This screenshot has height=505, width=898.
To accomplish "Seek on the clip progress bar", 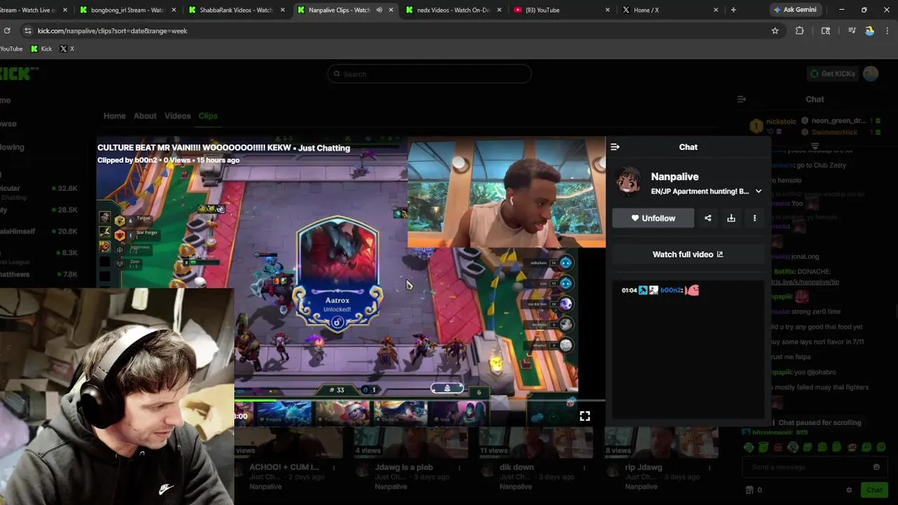I will [420, 400].
